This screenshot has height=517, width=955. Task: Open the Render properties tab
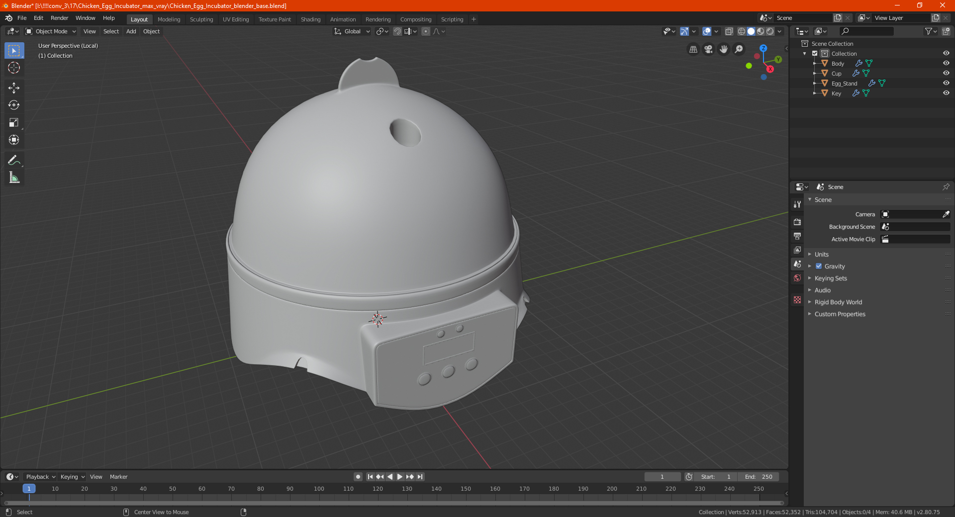click(797, 222)
